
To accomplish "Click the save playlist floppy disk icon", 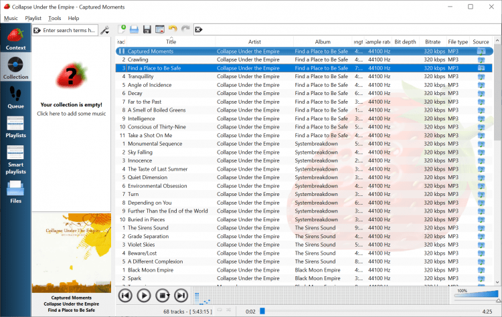I will (147, 29).
